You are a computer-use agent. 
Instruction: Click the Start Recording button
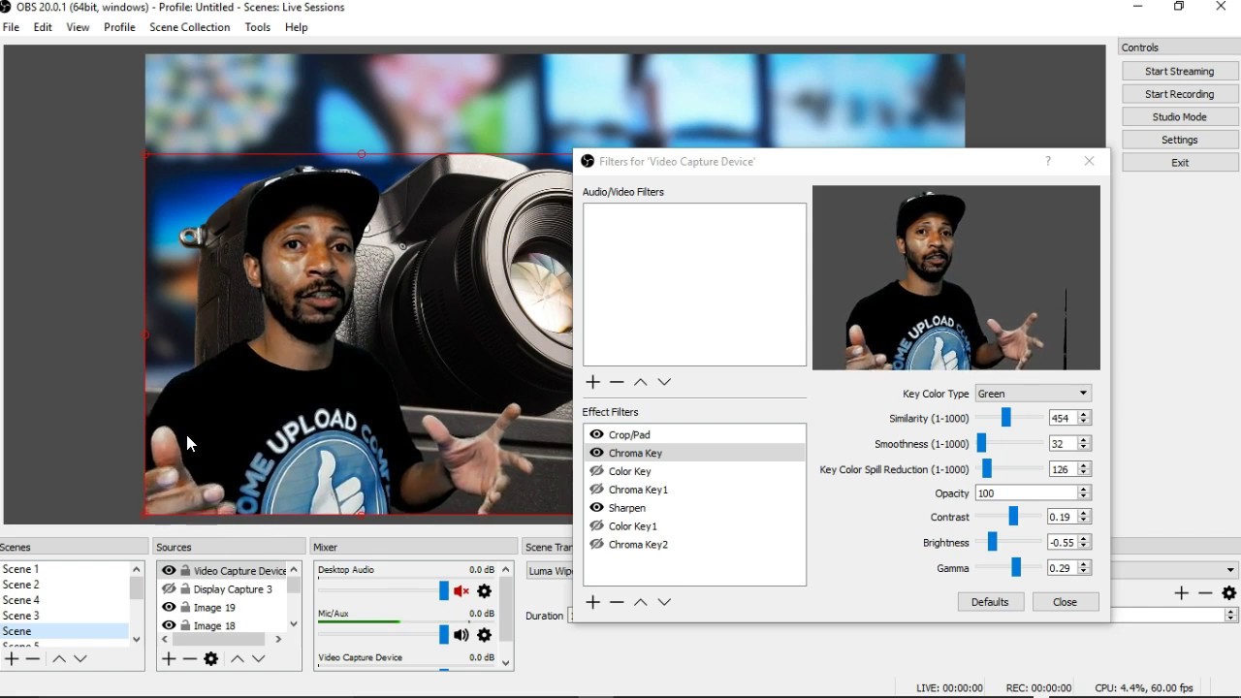click(x=1179, y=94)
